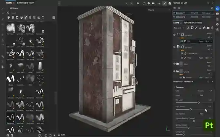
Task: Add a paint layer with the brush icon
Action: pos(196,28)
